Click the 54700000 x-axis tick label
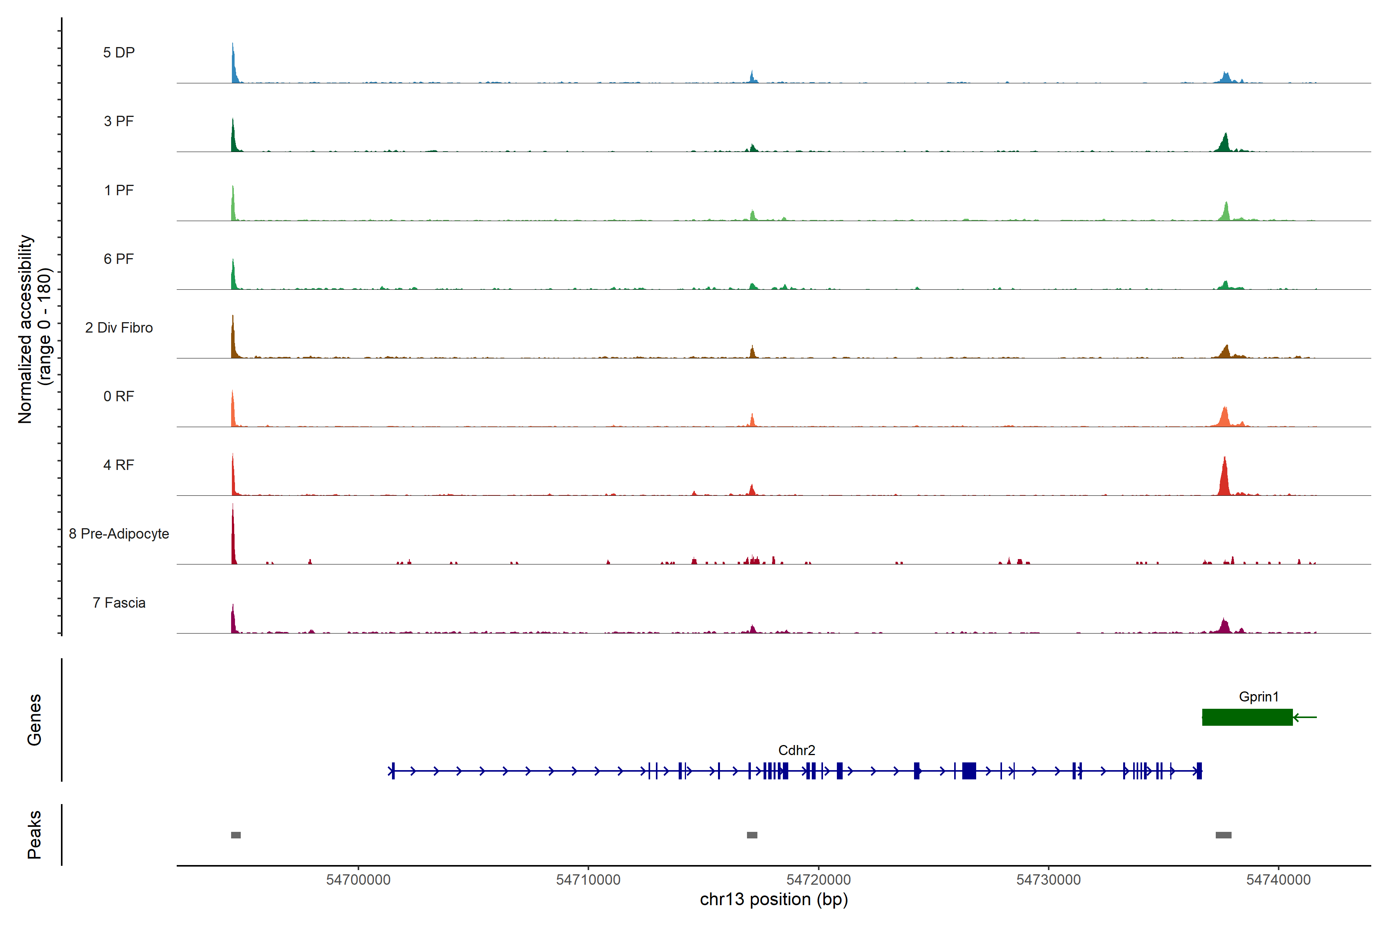The image size is (1389, 926). pyautogui.click(x=358, y=880)
